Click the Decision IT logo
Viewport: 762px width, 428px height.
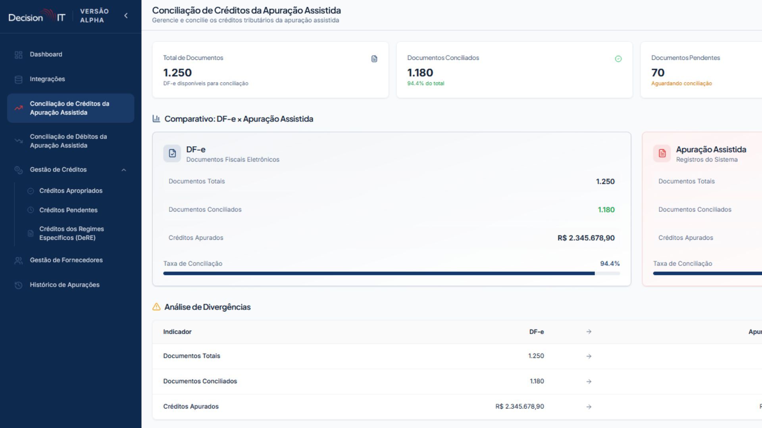[x=37, y=16]
